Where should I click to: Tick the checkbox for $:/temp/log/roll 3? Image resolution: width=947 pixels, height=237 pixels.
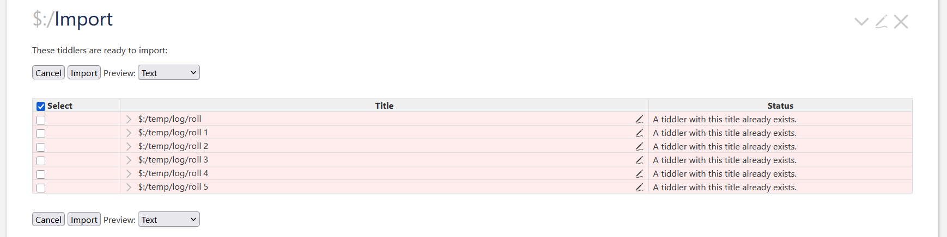tap(41, 161)
